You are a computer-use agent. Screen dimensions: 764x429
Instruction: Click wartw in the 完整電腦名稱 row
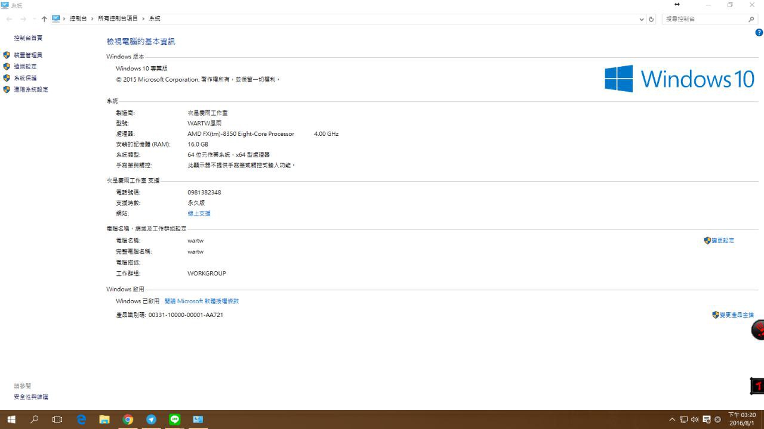pos(195,251)
